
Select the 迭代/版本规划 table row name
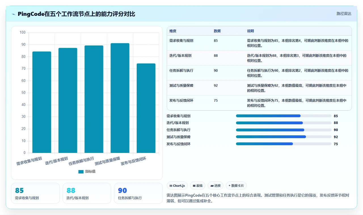(x=180, y=56)
